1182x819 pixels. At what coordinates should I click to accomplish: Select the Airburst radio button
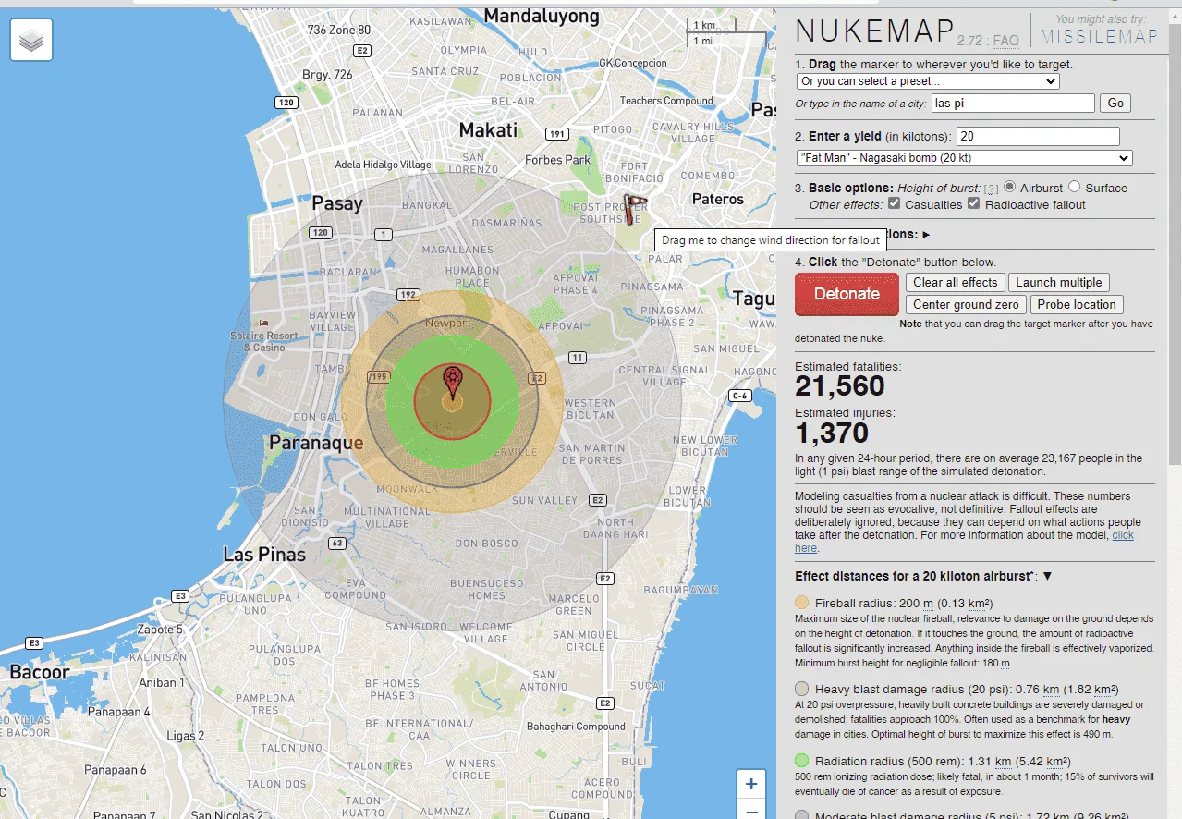click(x=1010, y=187)
